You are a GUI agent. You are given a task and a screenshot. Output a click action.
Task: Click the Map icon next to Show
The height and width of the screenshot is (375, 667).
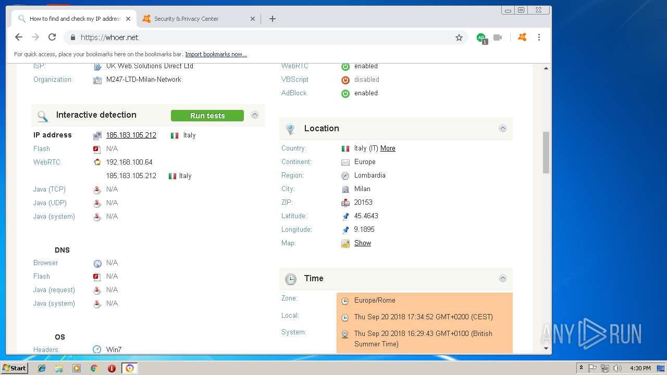point(345,243)
